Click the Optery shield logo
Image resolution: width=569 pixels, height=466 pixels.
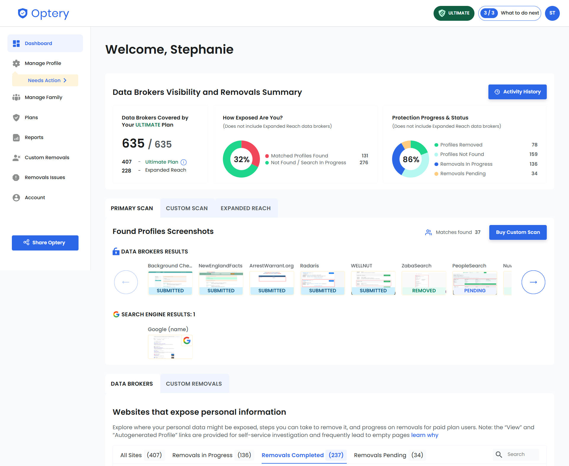coord(23,13)
